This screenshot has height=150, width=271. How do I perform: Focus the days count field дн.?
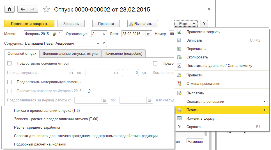tap(130, 73)
